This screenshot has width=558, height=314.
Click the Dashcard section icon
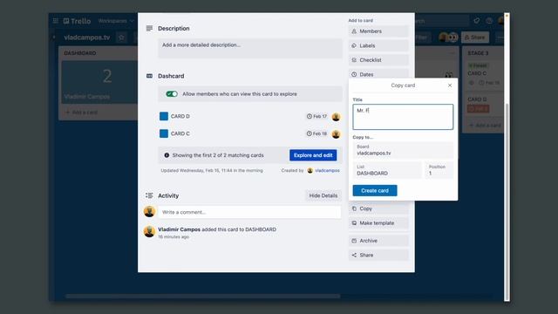149,76
